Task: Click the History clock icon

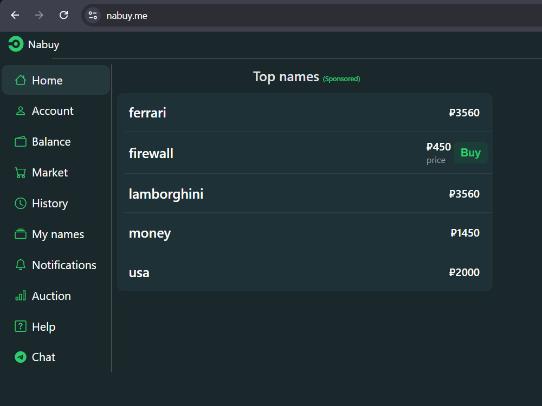Action: coord(21,204)
